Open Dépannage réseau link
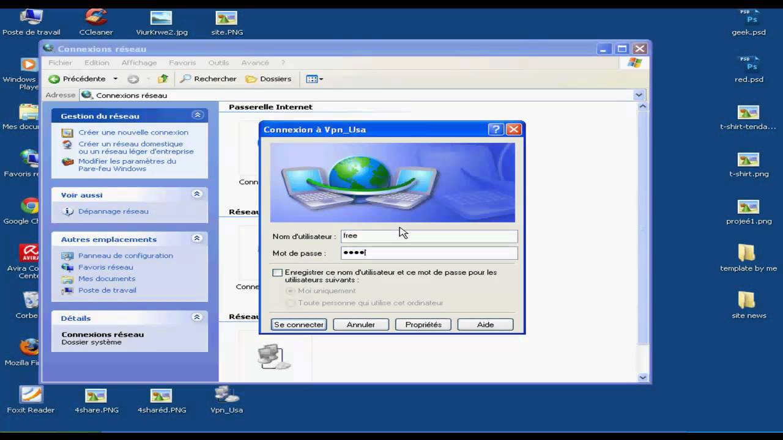 pyautogui.click(x=113, y=211)
